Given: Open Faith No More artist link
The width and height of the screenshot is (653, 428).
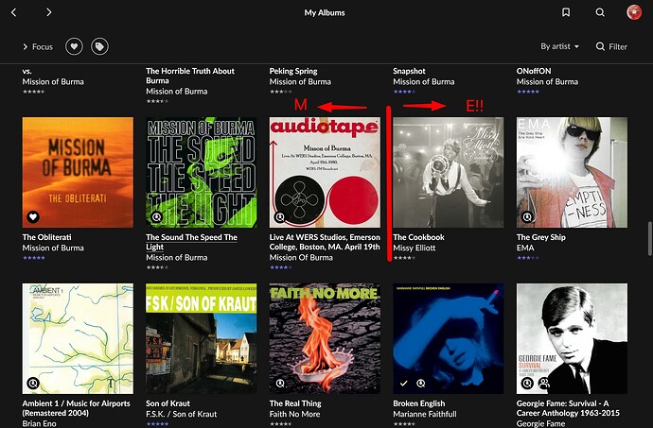Looking at the screenshot, I should click(294, 414).
